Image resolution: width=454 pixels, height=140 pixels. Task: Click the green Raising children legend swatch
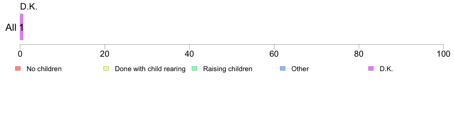coord(194,68)
